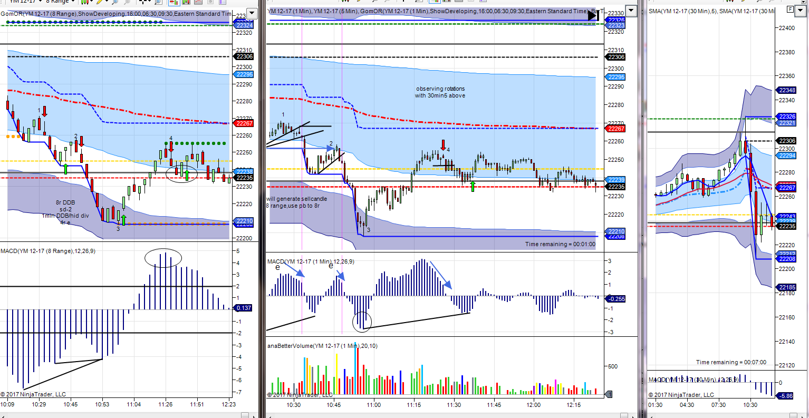The width and height of the screenshot is (809, 418).
Task: Open the chart style bars icon in left chart toolbar
Action: (85, 2)
